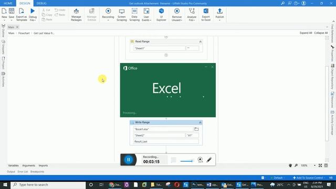Viewport: 336px width, 189px height.
Task: Click the Publish icon
Action: tap(219, 11)
